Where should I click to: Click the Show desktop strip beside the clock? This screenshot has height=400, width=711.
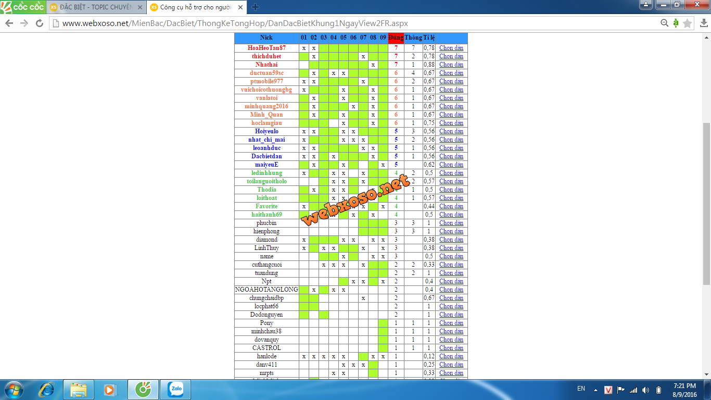tap(707, 390)
